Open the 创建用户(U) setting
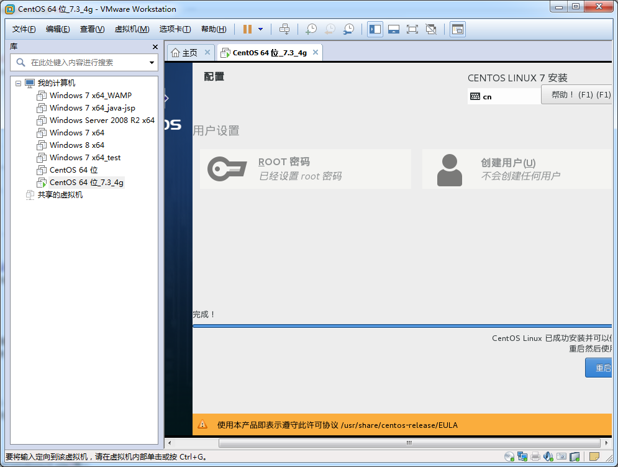Screen dimensions: 618x467 (517, 169)
